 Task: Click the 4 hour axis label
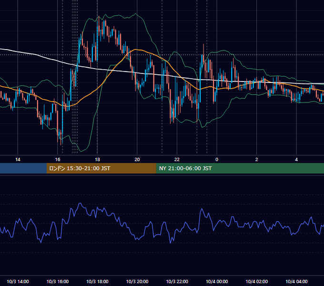click(x=296, y=160)
